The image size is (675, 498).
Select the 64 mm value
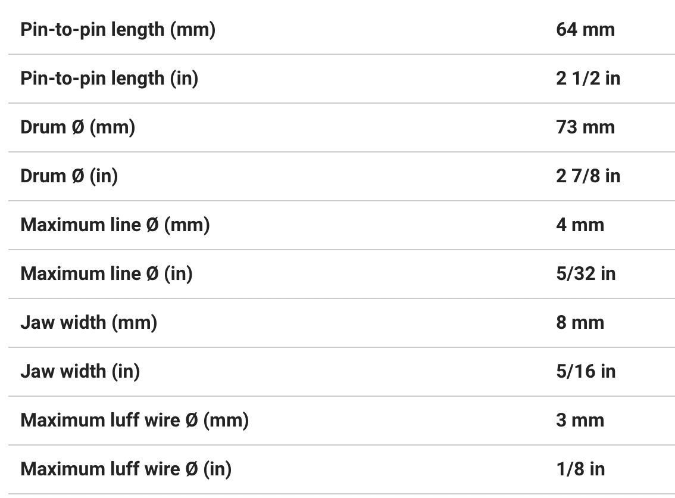coord(585,29)
